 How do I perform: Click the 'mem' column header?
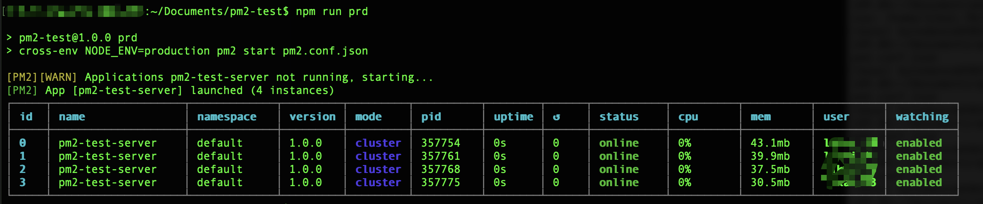coord(761,117)
